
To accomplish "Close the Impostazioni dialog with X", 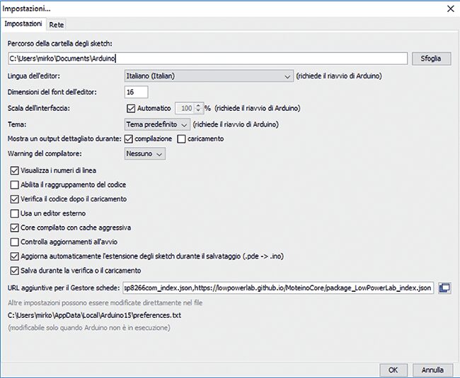I will pos(450,8).
